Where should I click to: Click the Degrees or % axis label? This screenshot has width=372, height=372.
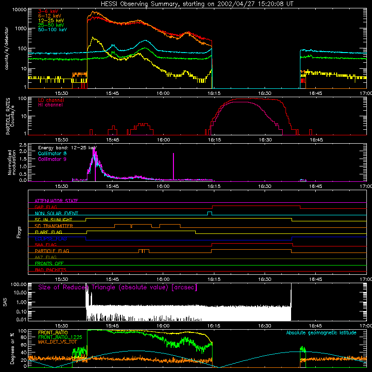coord(12,348)
